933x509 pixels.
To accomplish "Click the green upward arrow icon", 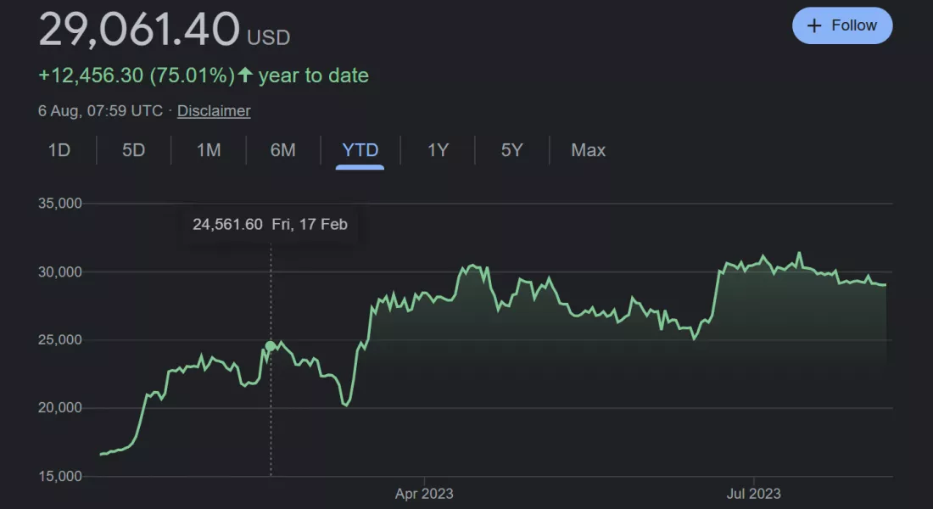I will (245, 75).
